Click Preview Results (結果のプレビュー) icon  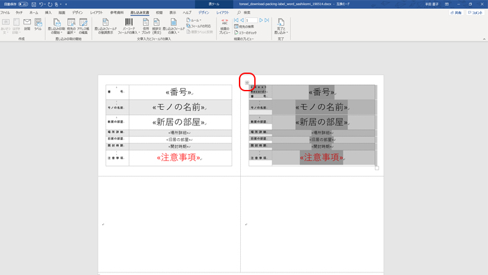click(x=225, y=25)
